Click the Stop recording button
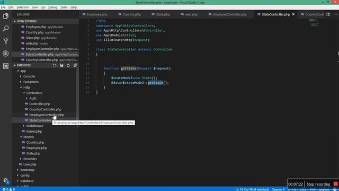Viewport: 339px width, 191px height. (x=318, y=184)
